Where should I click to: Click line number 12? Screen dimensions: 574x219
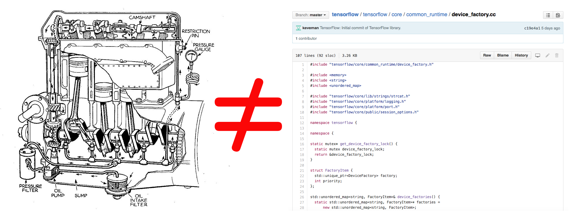(302, 123)
